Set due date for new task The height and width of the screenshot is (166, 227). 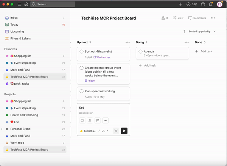point(82,120)
